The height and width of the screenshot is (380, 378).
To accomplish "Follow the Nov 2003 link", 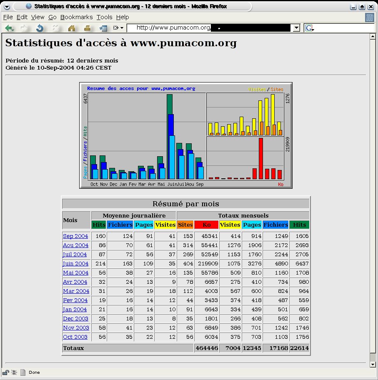I will (x=76, y=327).
